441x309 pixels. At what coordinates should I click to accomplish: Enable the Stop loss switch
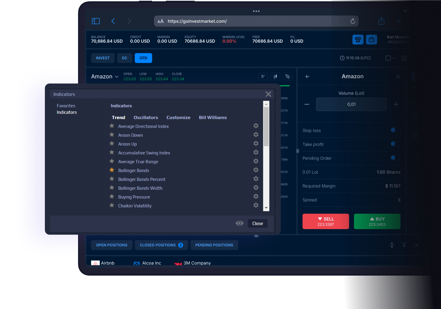pos(395,130)
